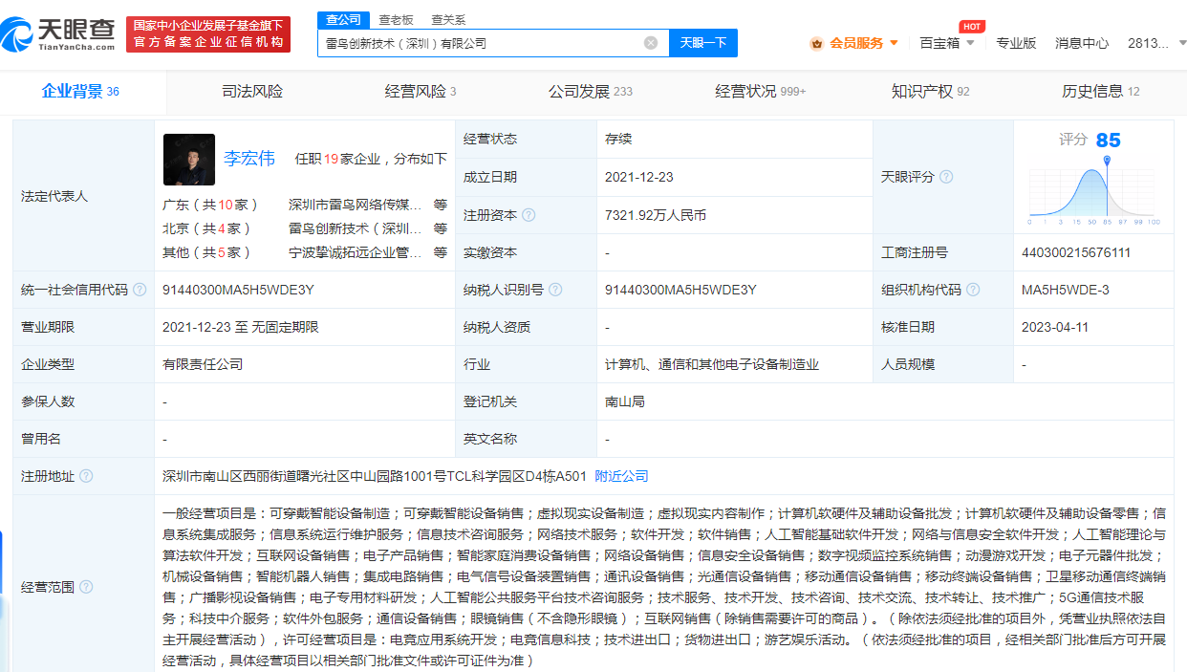Open help icon next to 统一社会信用代码
This screenshot has height=672, width=1187.
click(140, 290)
